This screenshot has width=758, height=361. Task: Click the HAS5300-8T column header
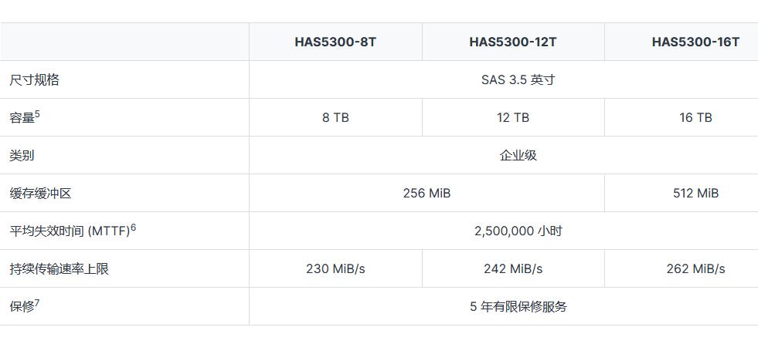click(335, 42)
